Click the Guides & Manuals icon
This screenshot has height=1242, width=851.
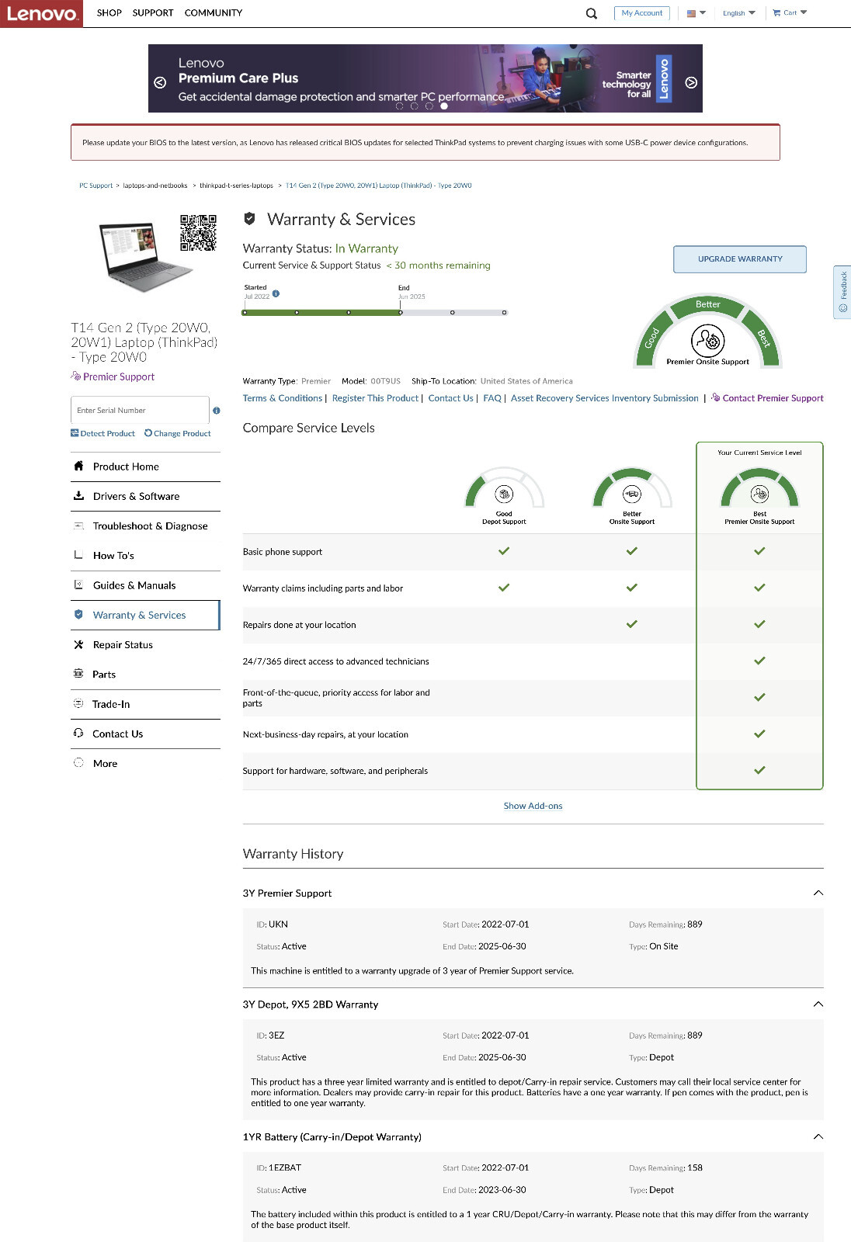point(78,585)
